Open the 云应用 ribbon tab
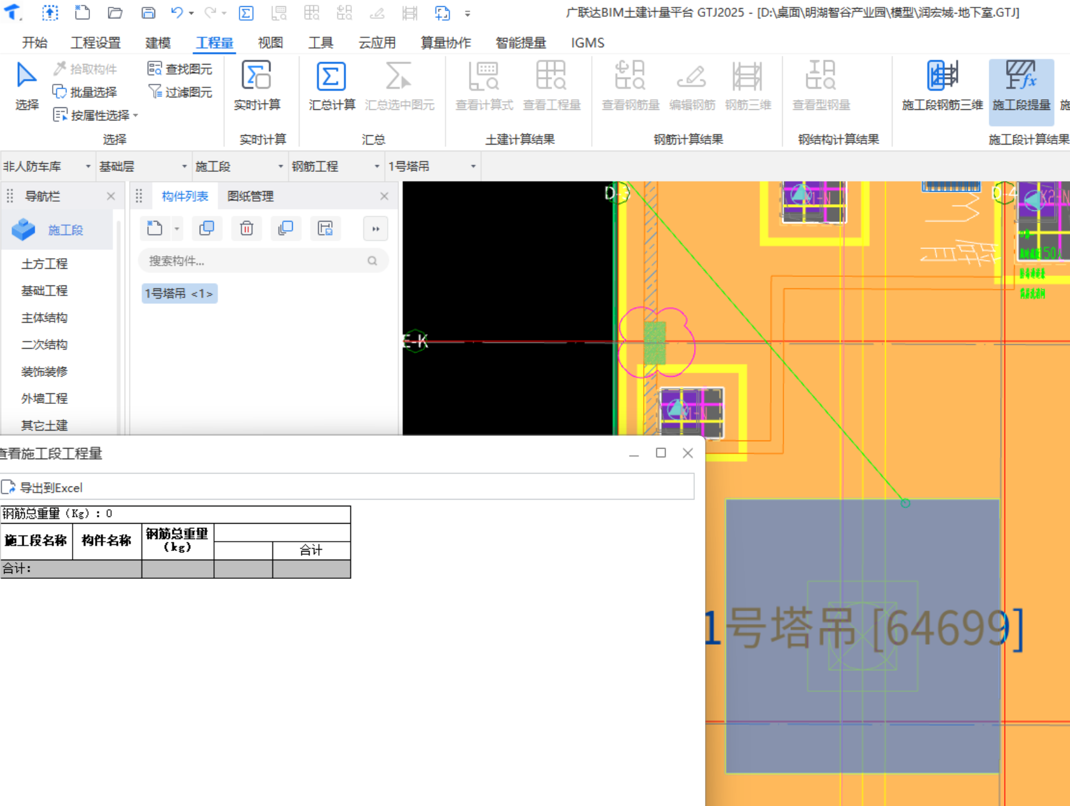 (x=377, y=43)
